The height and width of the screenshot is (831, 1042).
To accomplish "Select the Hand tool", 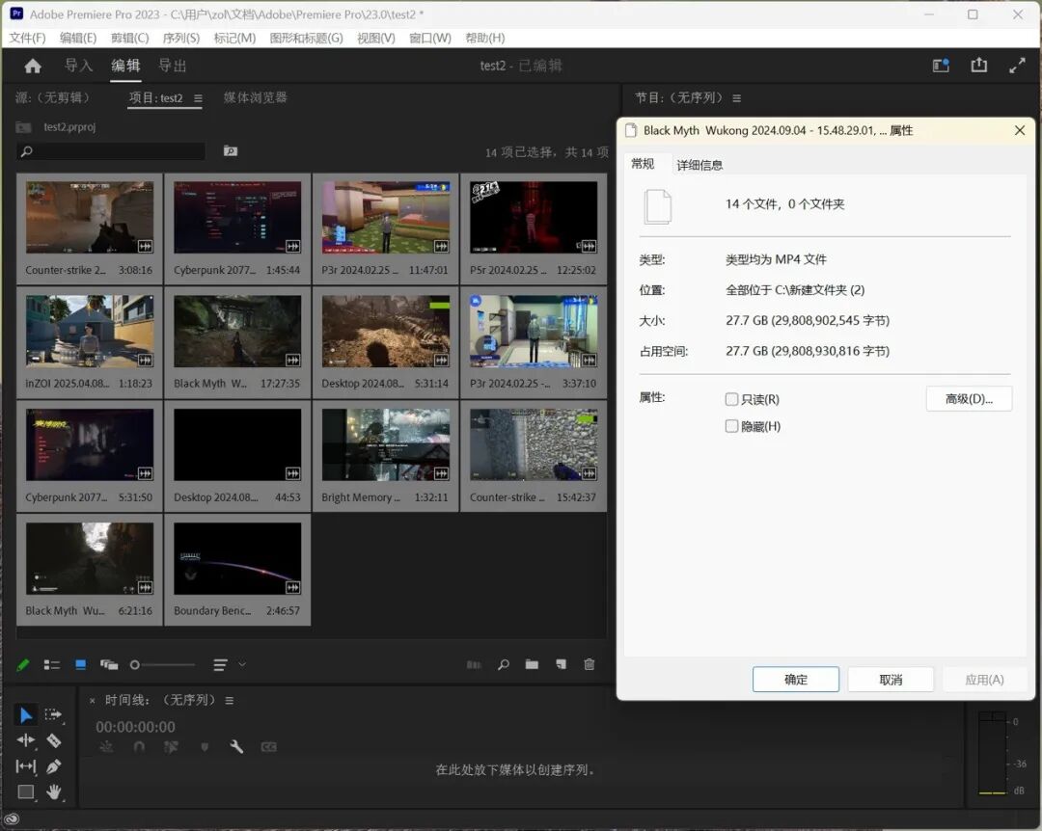I will coord(54,791).
